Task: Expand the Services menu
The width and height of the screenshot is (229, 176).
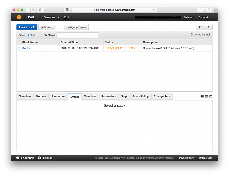Action: pos(51,17)
